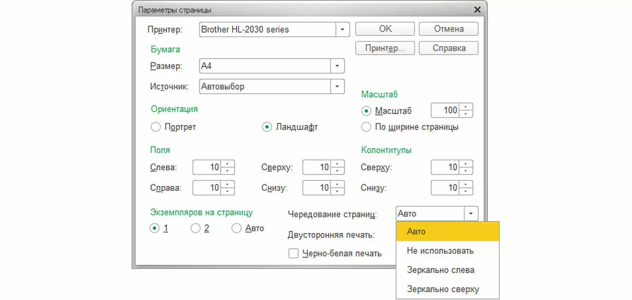Click the OK button

tap(385, 29)
